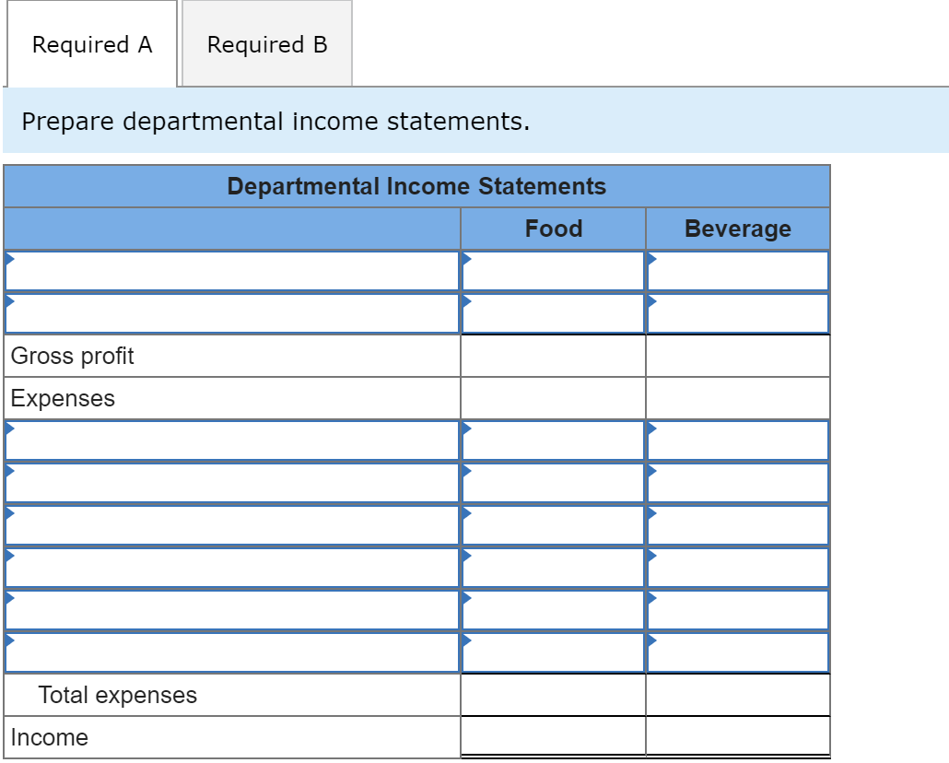This screenshot has width=949, height=763.
Task: Click Beverage cell in second expense row
Action: click(x=738, y=483)
